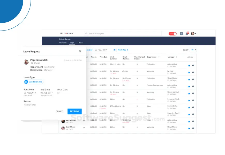
Task: Thumbs up the Product Development row
Action: tap(189, 87)
